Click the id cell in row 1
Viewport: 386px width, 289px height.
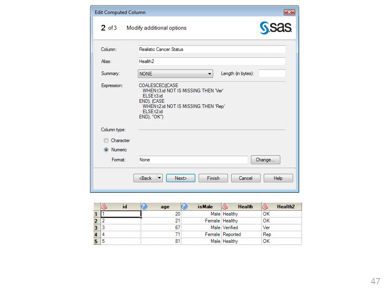(x=121, y=214)
